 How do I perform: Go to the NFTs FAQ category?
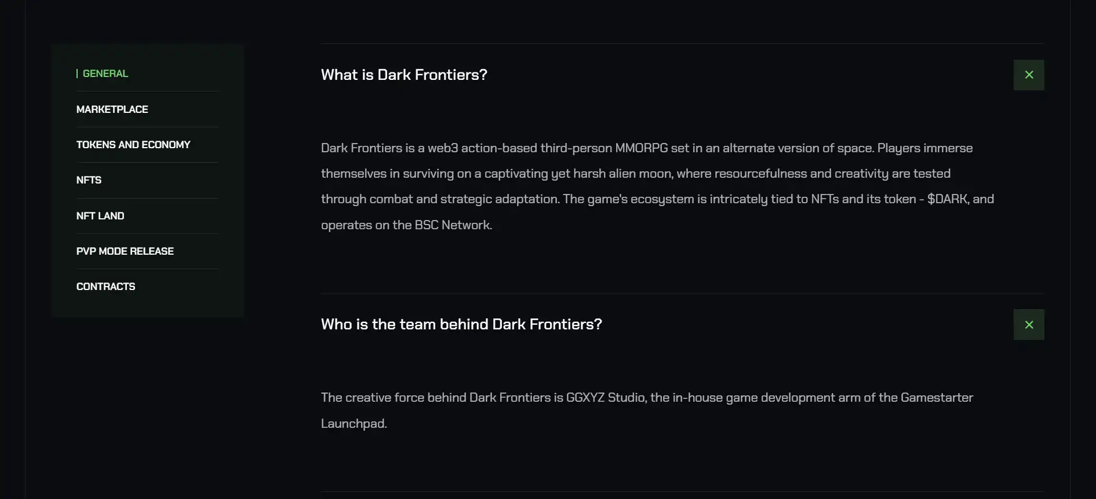tap(89, 180)
